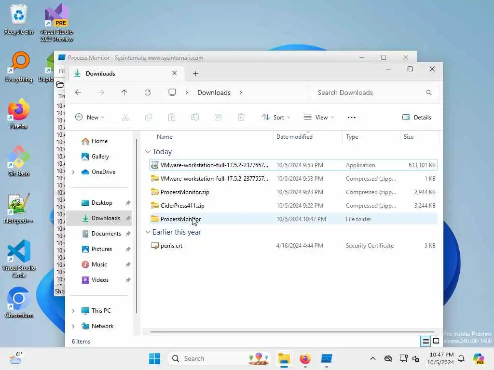494x370 pixels.
Task: Switch to details list view icon in status bar
Action: pyautogui.click(x=425, y=341)
